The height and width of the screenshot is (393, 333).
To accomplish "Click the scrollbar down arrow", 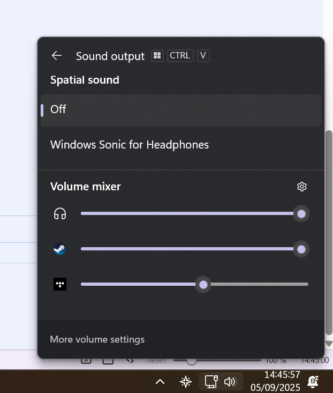I will click(329, 343).
